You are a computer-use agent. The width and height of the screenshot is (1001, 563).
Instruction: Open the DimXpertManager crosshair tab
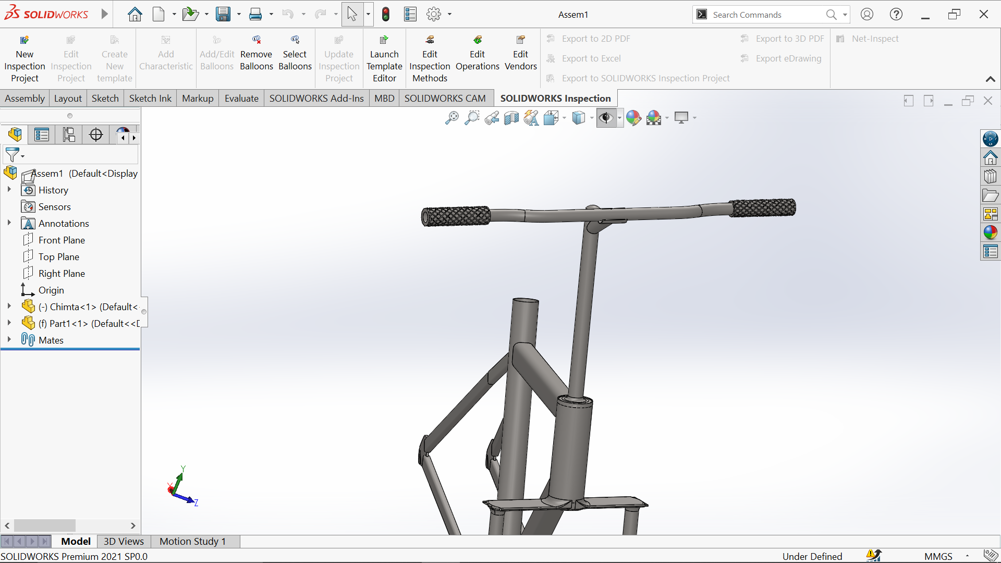tap(96, 135)
